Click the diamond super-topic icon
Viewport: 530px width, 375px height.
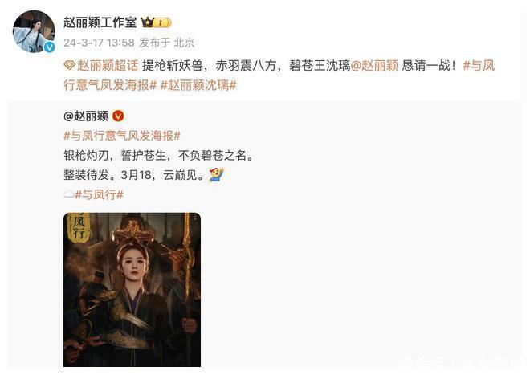tap(69, 66)
